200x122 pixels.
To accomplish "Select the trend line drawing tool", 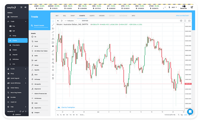I will tap(53, 25).
